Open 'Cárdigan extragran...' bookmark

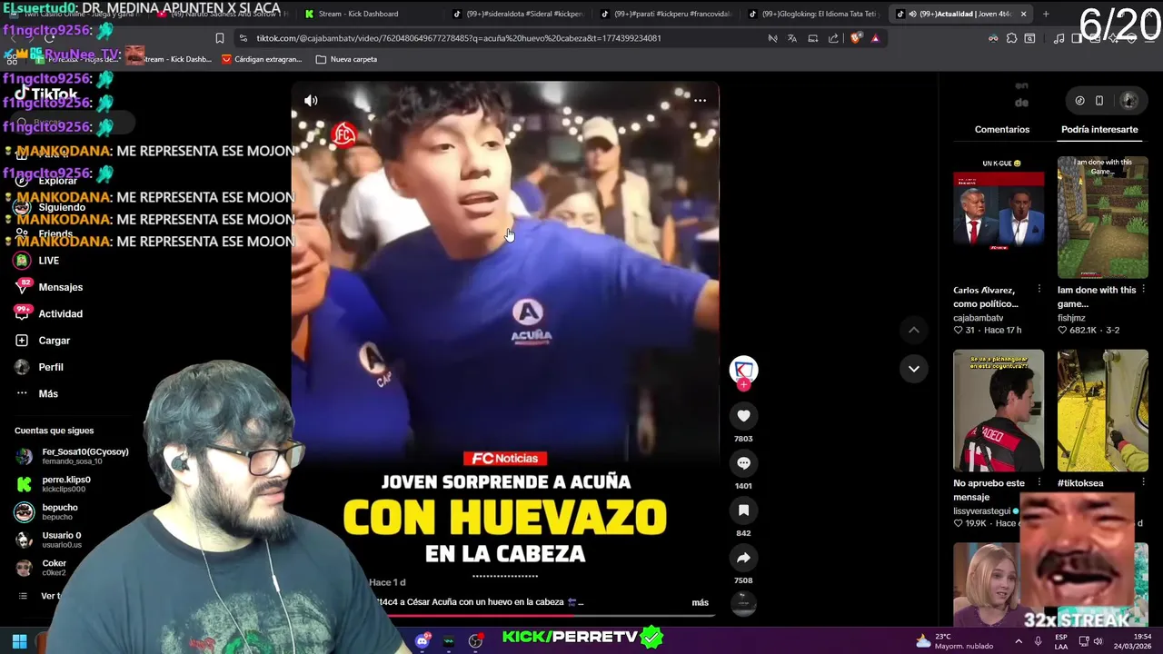point(261,59)
